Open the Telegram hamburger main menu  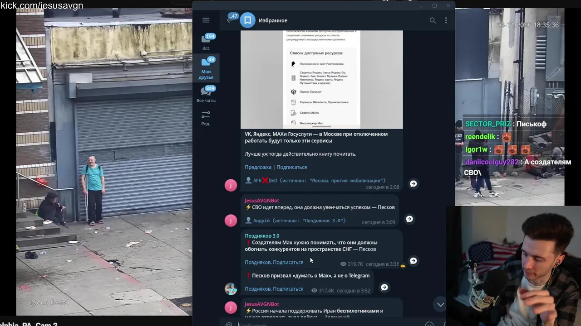click(x=206, y=20)
